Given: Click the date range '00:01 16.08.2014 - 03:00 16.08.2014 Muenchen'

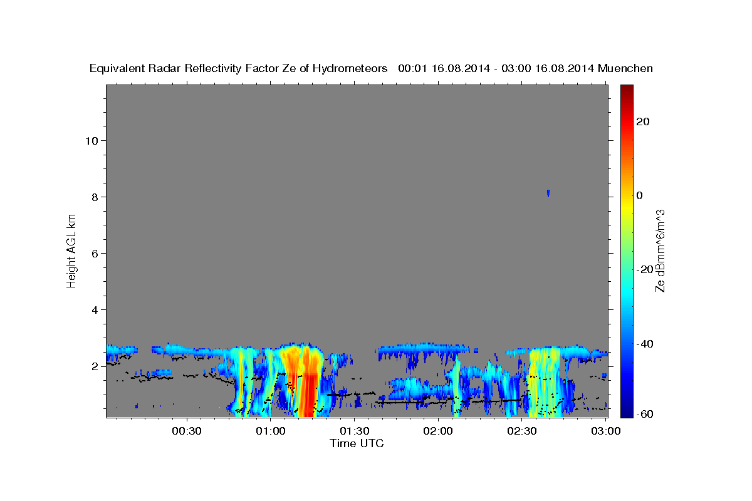Looking at the screenshot, I should [526, 68].
